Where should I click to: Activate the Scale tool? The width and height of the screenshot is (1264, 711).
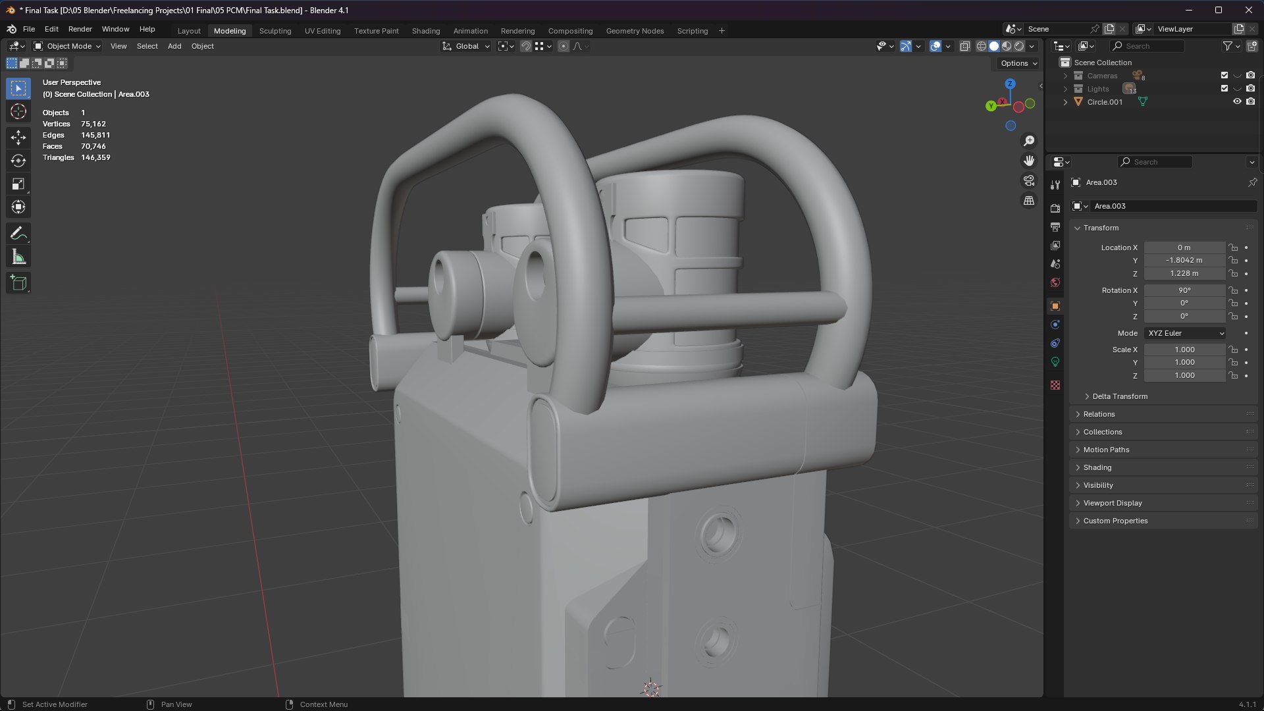click(18, 184)
